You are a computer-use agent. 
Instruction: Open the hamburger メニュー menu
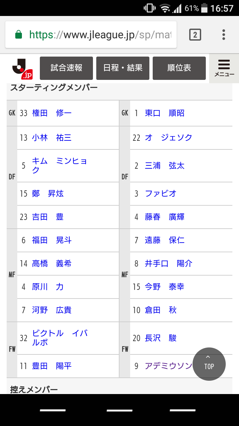tap(224, 68)
